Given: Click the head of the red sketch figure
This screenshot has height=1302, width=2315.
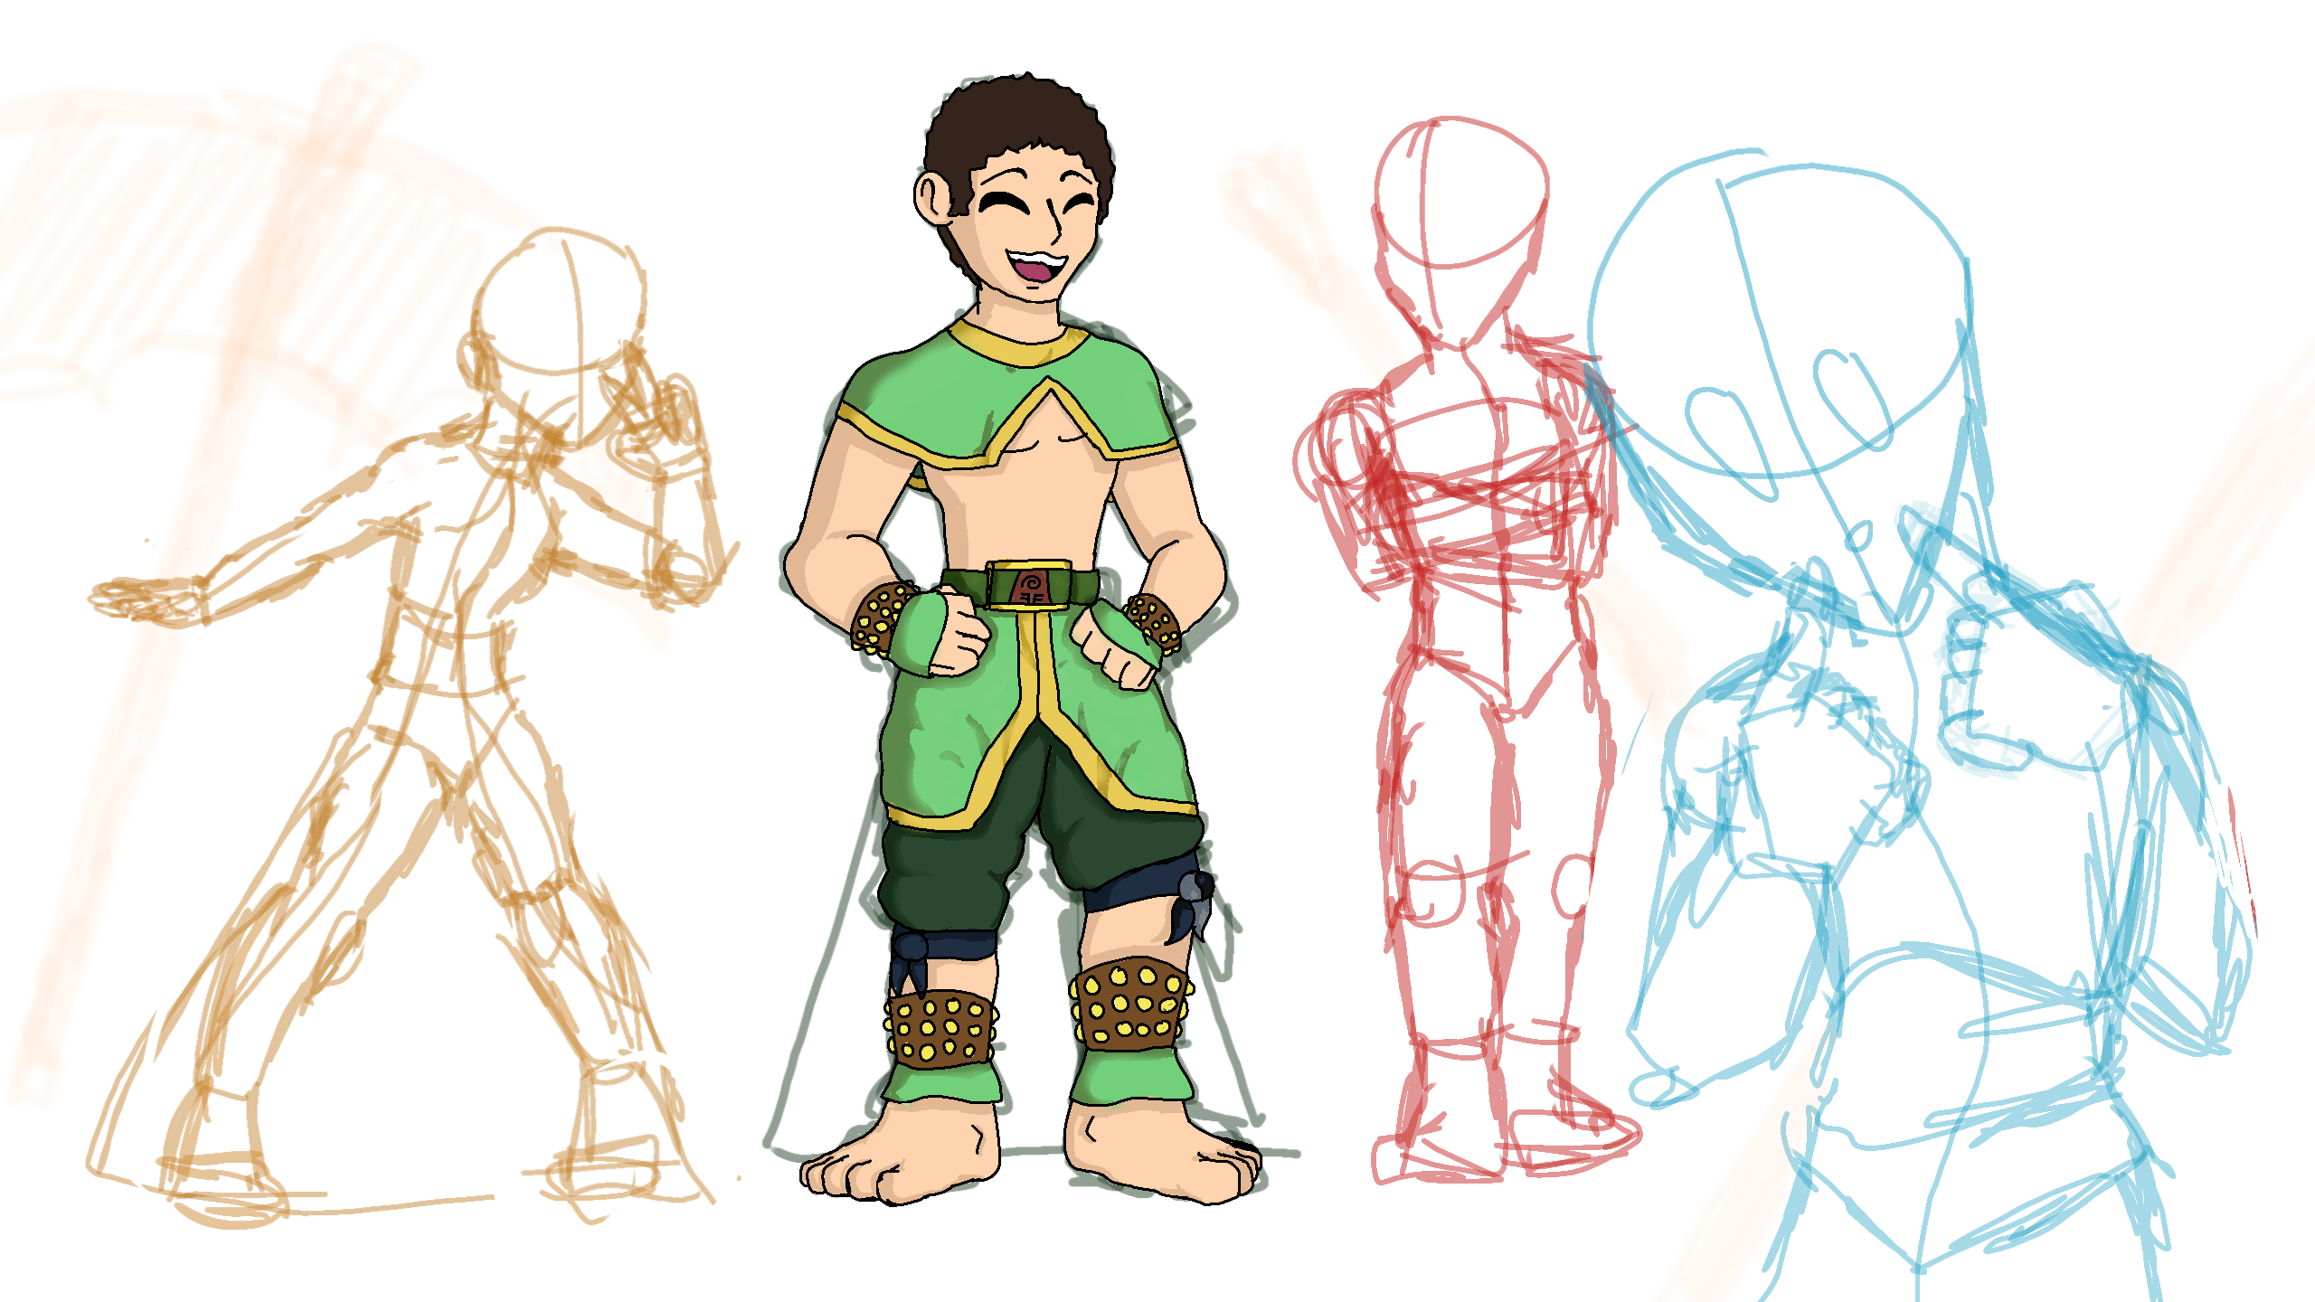Looking at the screenshot, I should (1460, 194).
